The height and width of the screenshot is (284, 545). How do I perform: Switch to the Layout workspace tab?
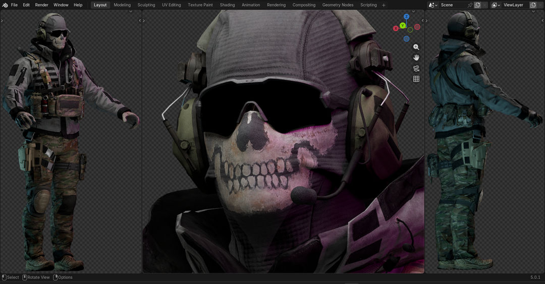click(100, 5)
